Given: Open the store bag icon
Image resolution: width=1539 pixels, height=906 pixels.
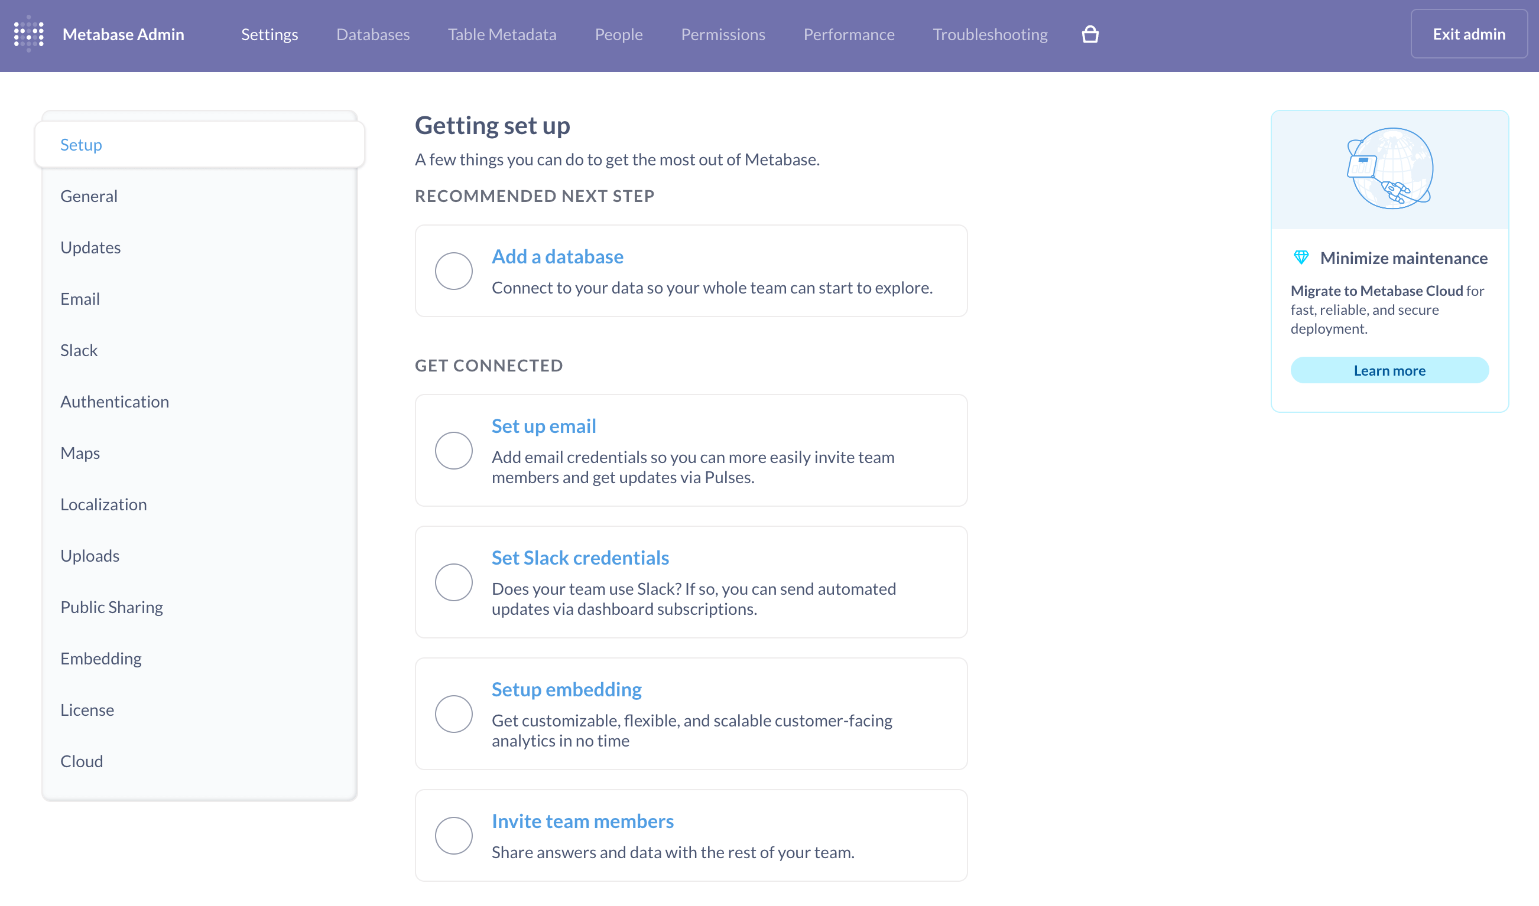Looking at the screenshot, I should (1090, 34).
